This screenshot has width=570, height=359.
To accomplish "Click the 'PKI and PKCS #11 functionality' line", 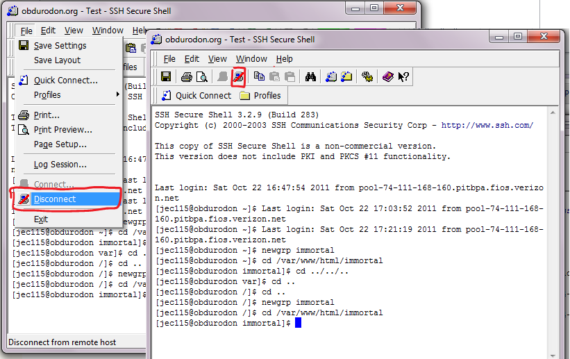I will point(303,156).
